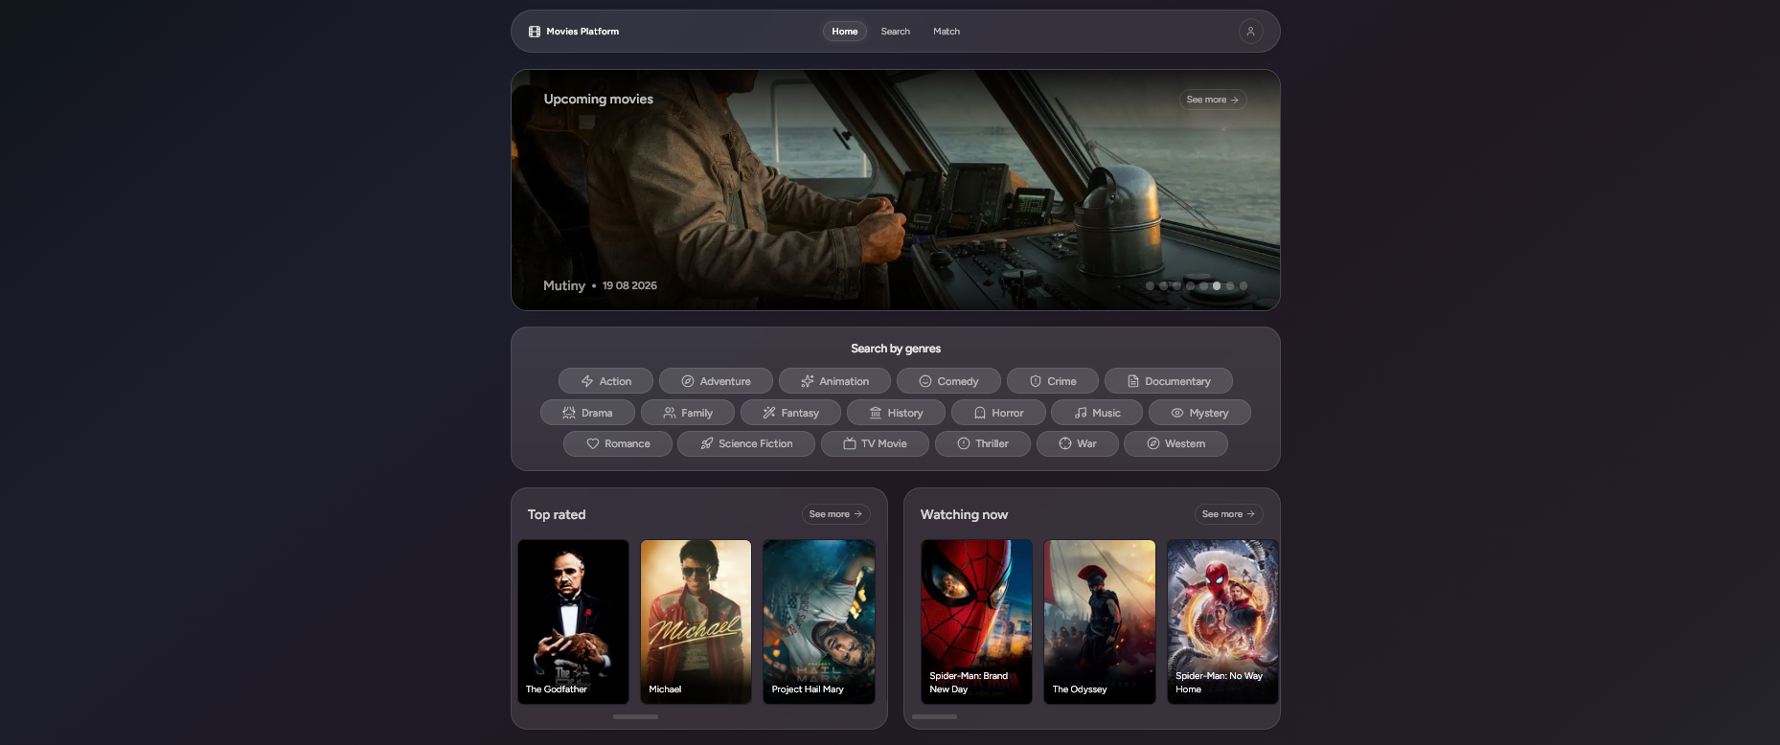Open the Search tab
Screen dimensions: 1780x745
[896, 32]
